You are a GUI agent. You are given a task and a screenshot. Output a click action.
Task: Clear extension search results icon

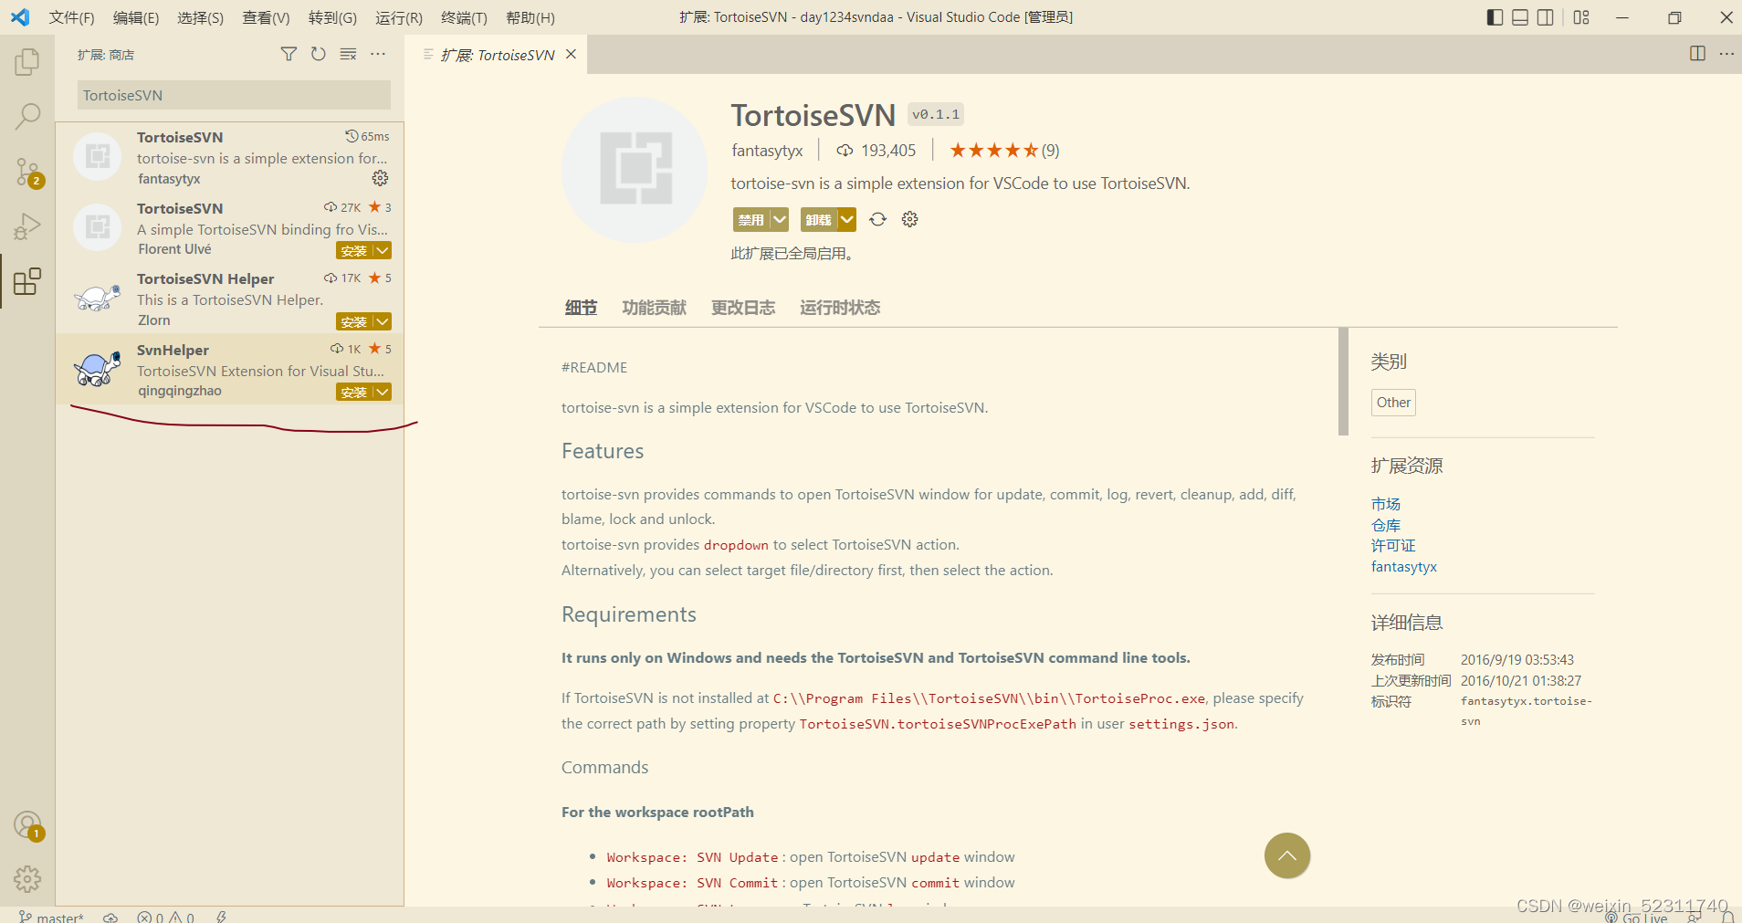[x=348, y=55]
